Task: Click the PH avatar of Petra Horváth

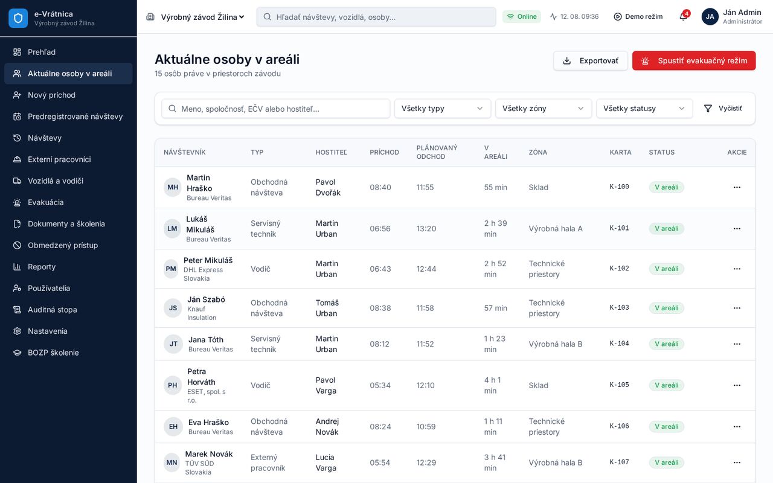Action: point(173,385)
